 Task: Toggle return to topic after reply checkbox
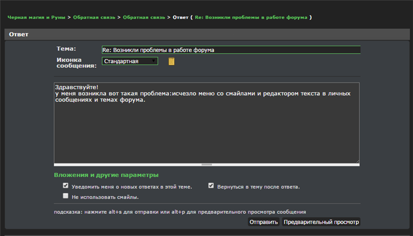click(211, 186)
